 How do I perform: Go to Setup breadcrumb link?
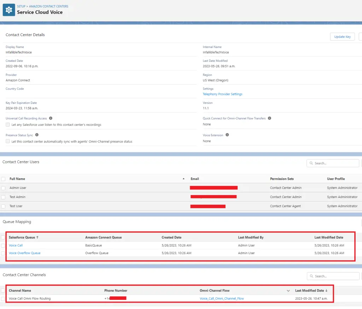point(21,6)
